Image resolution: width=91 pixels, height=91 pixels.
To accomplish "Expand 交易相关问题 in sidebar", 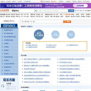I will (9, 40).
